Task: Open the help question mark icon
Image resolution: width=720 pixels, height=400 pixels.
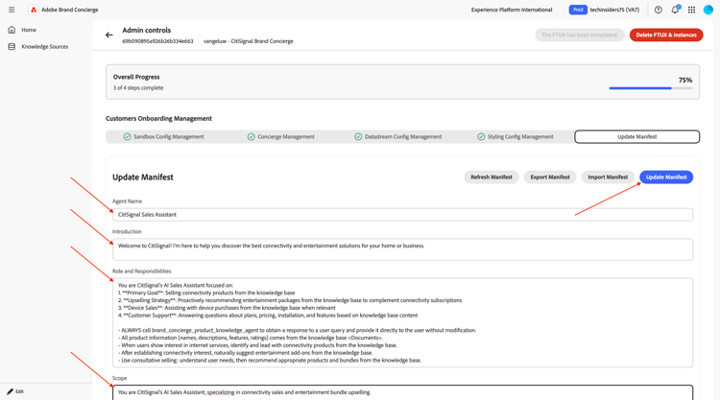Action: tap(658, 10)
